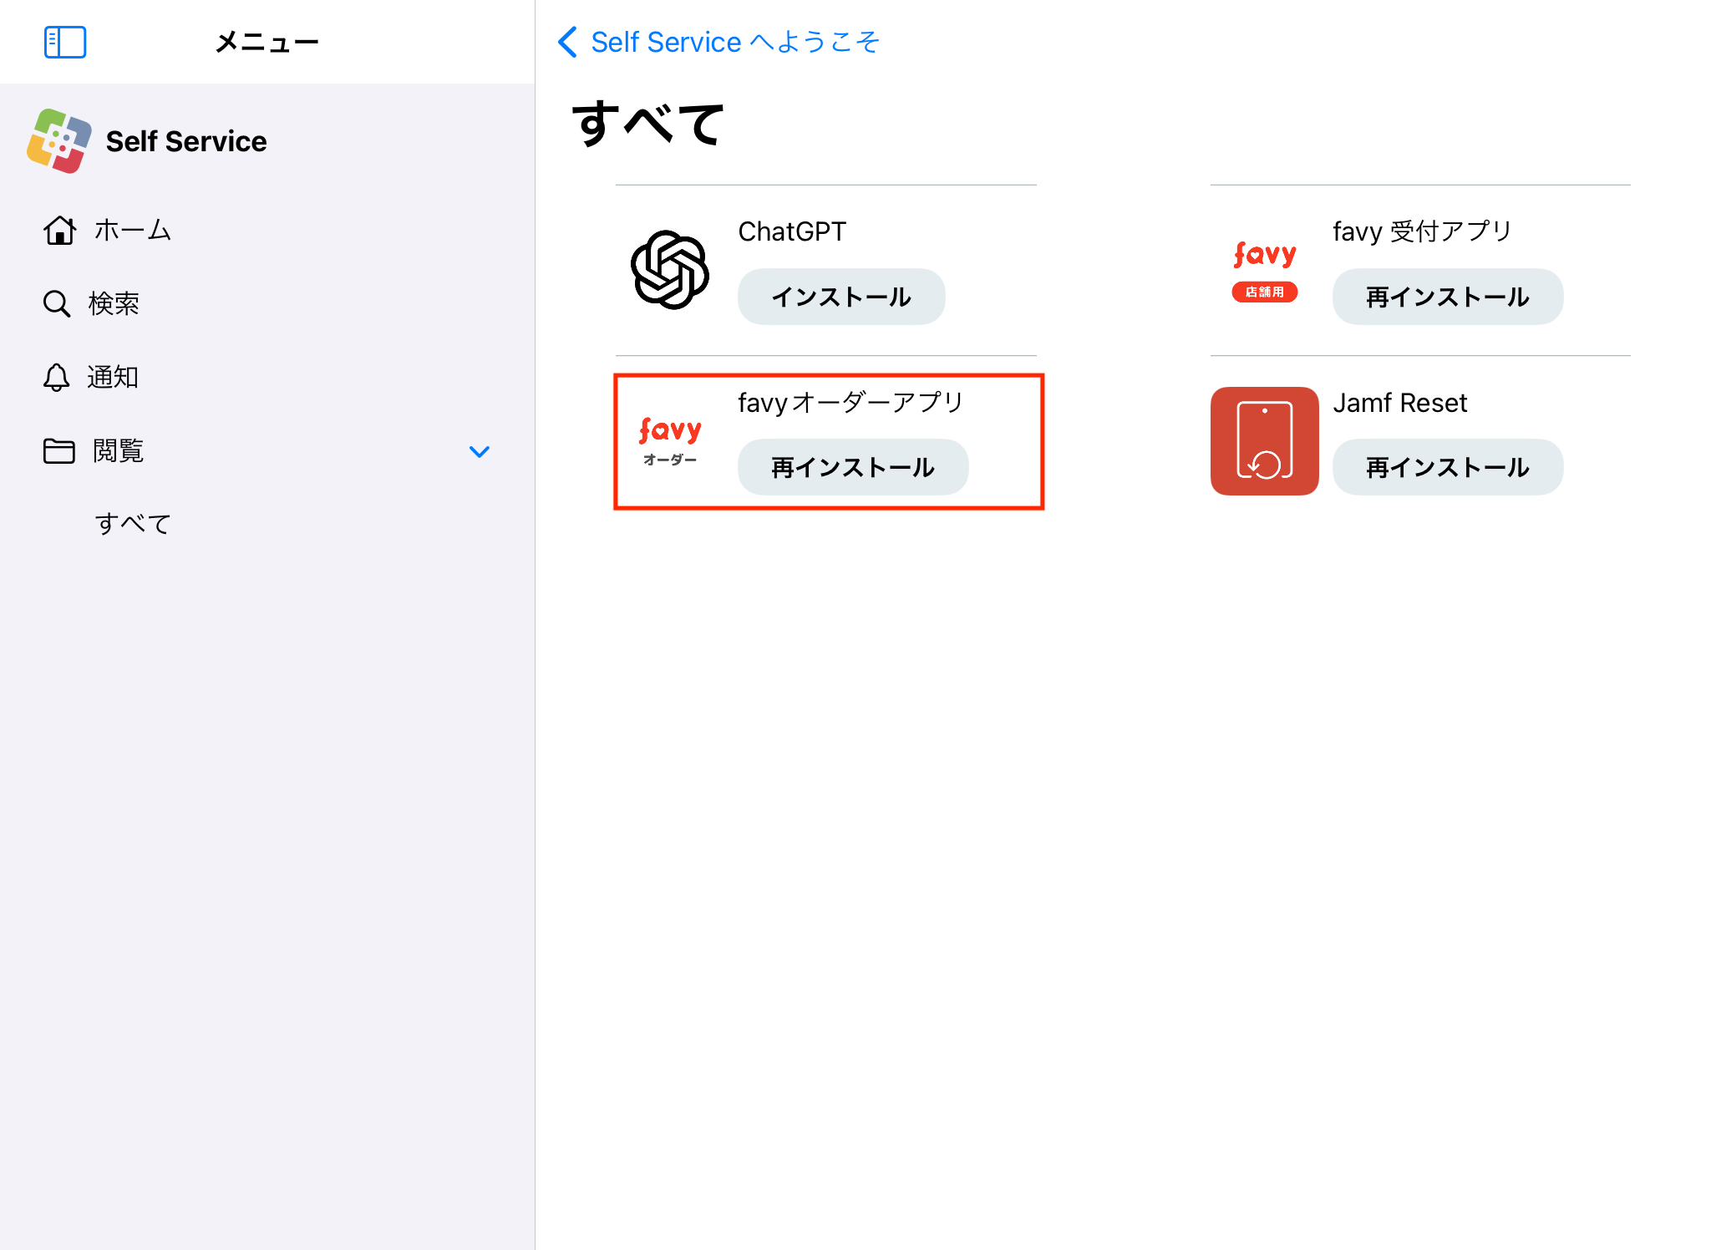Image resolution: width=1711 pixels, height=1250 pixels.
Task: Click the notification bell icon
Action: [x=56, y=377]
